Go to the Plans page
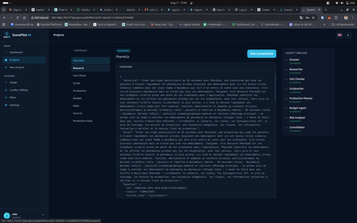Screen dimensions: 357x223 point(13,98)
